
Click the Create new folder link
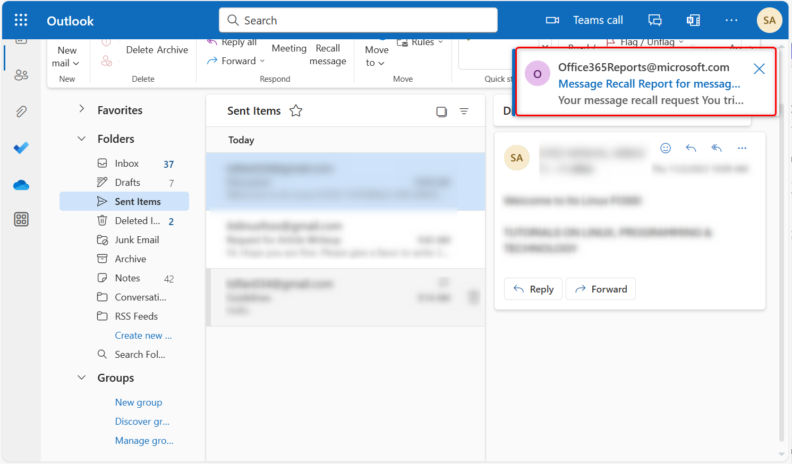pyautogui.click(x=143, y=336)
